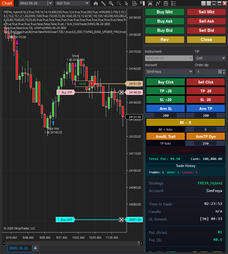This screenshot has height=254, width=228.
Task: Add a new tab with plus button
Action: pyautogui.click(x=35, y=248)
